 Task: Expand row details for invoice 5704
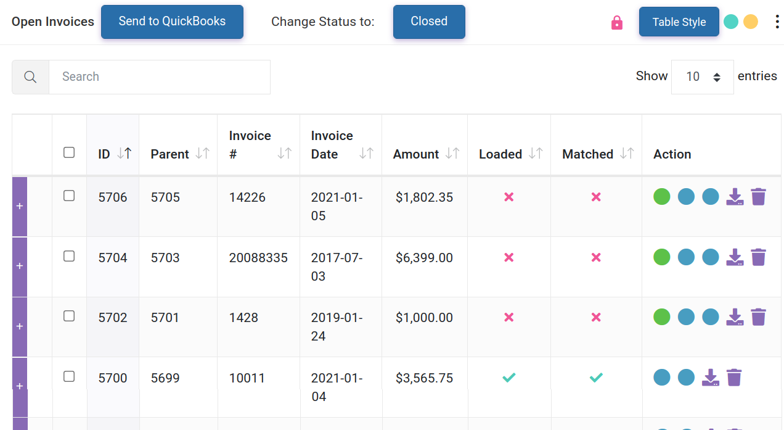click(20, 266)
